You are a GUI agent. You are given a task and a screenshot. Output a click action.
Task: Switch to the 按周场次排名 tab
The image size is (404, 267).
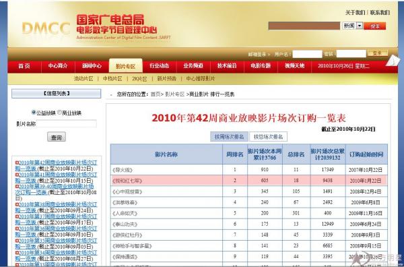[229, 137]
